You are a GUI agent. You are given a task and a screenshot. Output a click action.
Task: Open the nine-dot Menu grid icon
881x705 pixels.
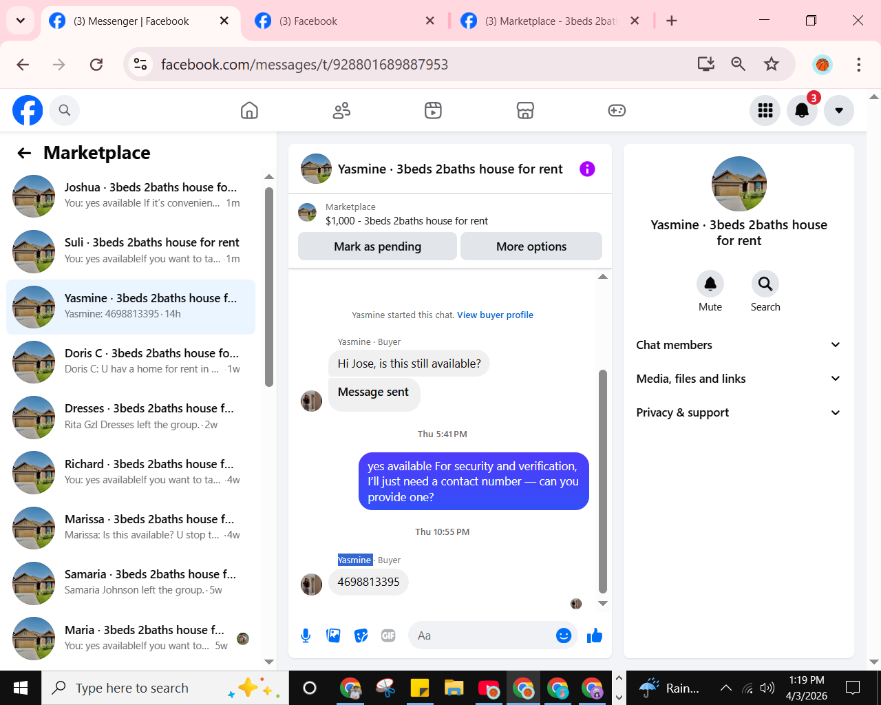pyautogui.click(x=765, y=110)
